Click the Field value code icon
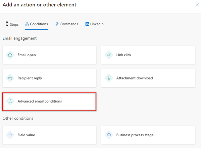 click(x=10, y=135)
